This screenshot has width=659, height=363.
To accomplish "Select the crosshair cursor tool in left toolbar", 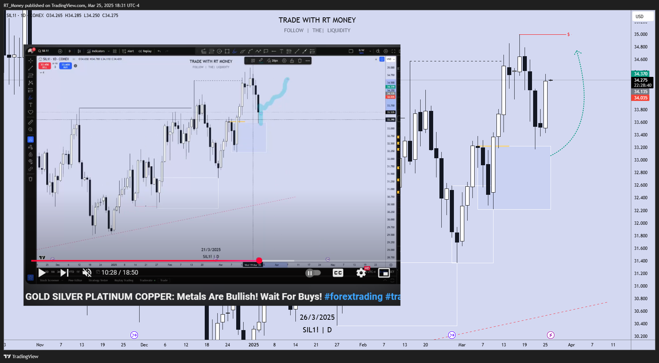I will 30,60.
